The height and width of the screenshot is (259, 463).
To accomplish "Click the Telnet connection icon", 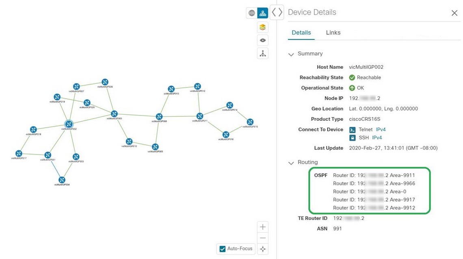I will point(352,129).
